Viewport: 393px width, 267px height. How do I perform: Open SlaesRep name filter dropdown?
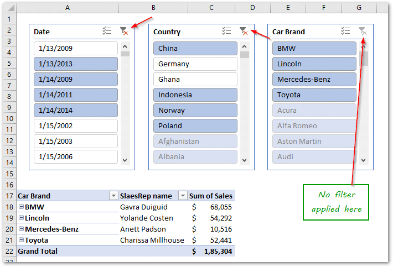(x=183, y=196)
